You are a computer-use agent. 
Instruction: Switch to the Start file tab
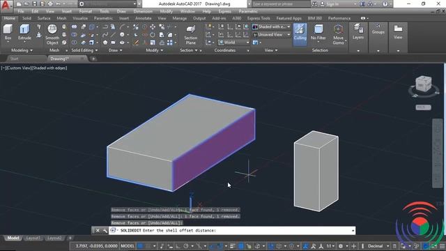click(x=14, y=59)
